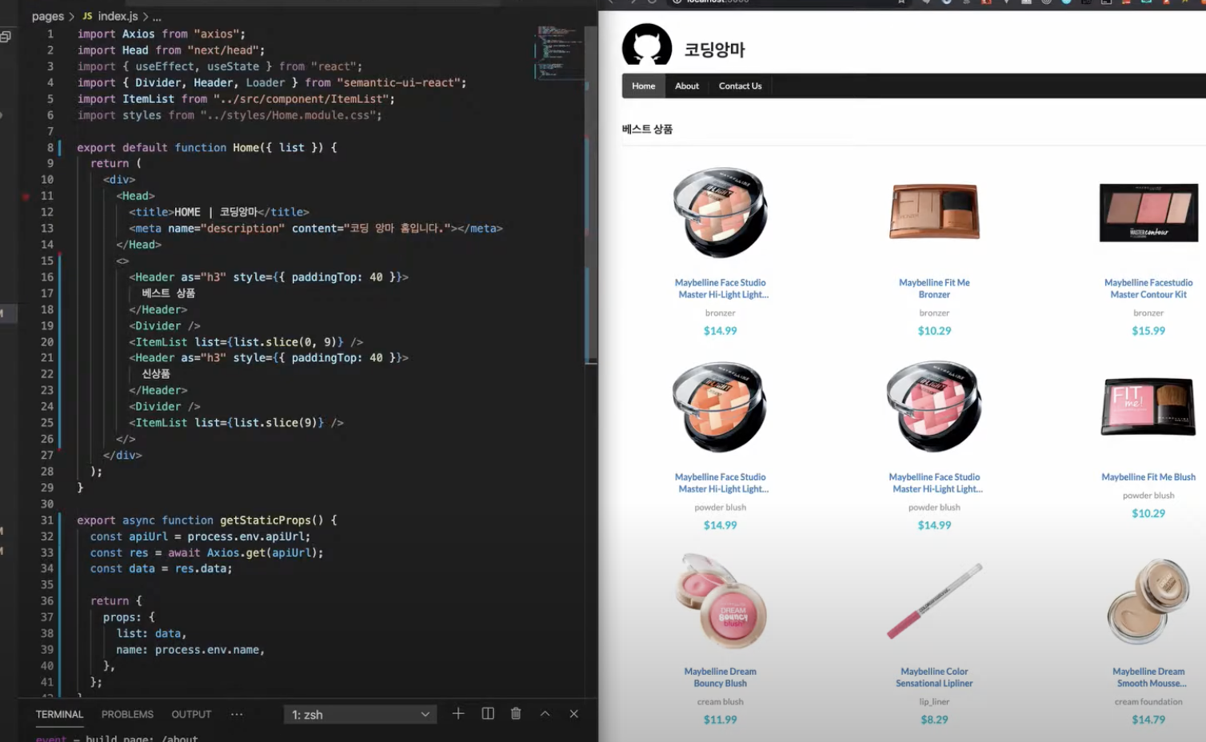The image size is (1206, 742).
Task: Click the Dream Bouncy Blush product image
Action: (720, 601)
